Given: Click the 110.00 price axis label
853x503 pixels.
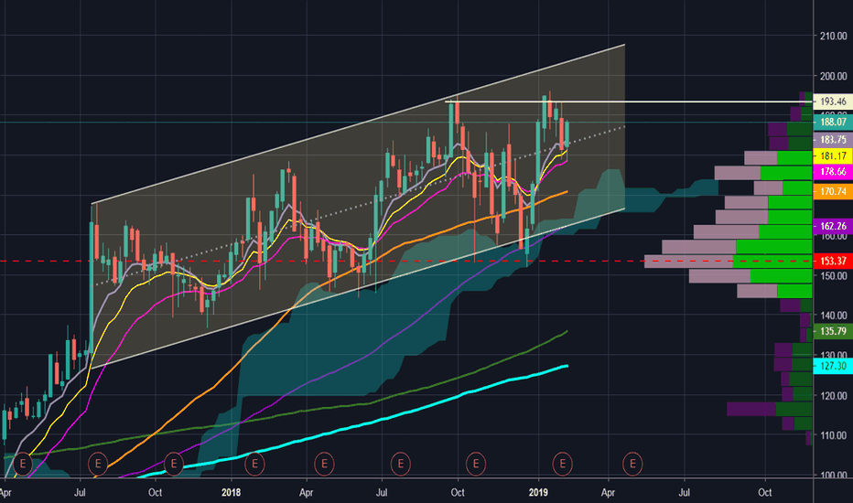Looking at the screenshot, I should [x=834, y=435].
